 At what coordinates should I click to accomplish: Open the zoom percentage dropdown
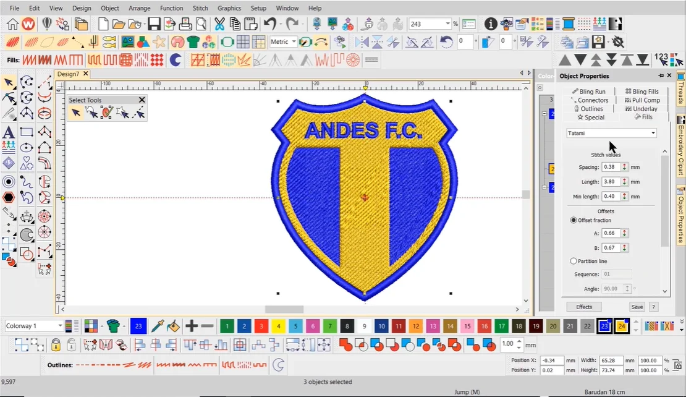coord(447,23)
